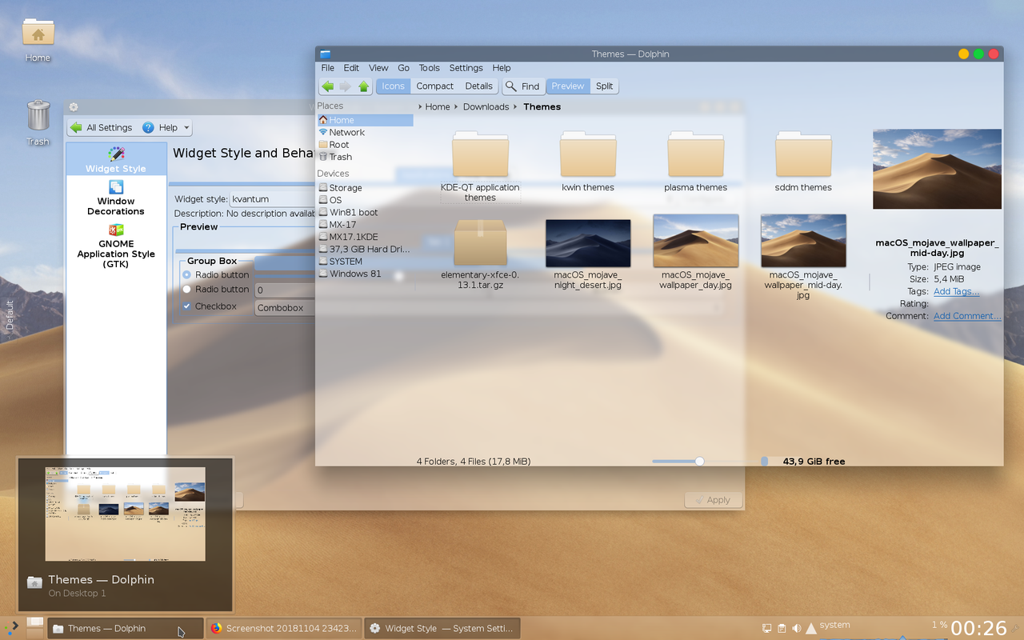This screenshot has width=1024, height=640.
Task: Select plasma themes folder
Action: point(696,162)
